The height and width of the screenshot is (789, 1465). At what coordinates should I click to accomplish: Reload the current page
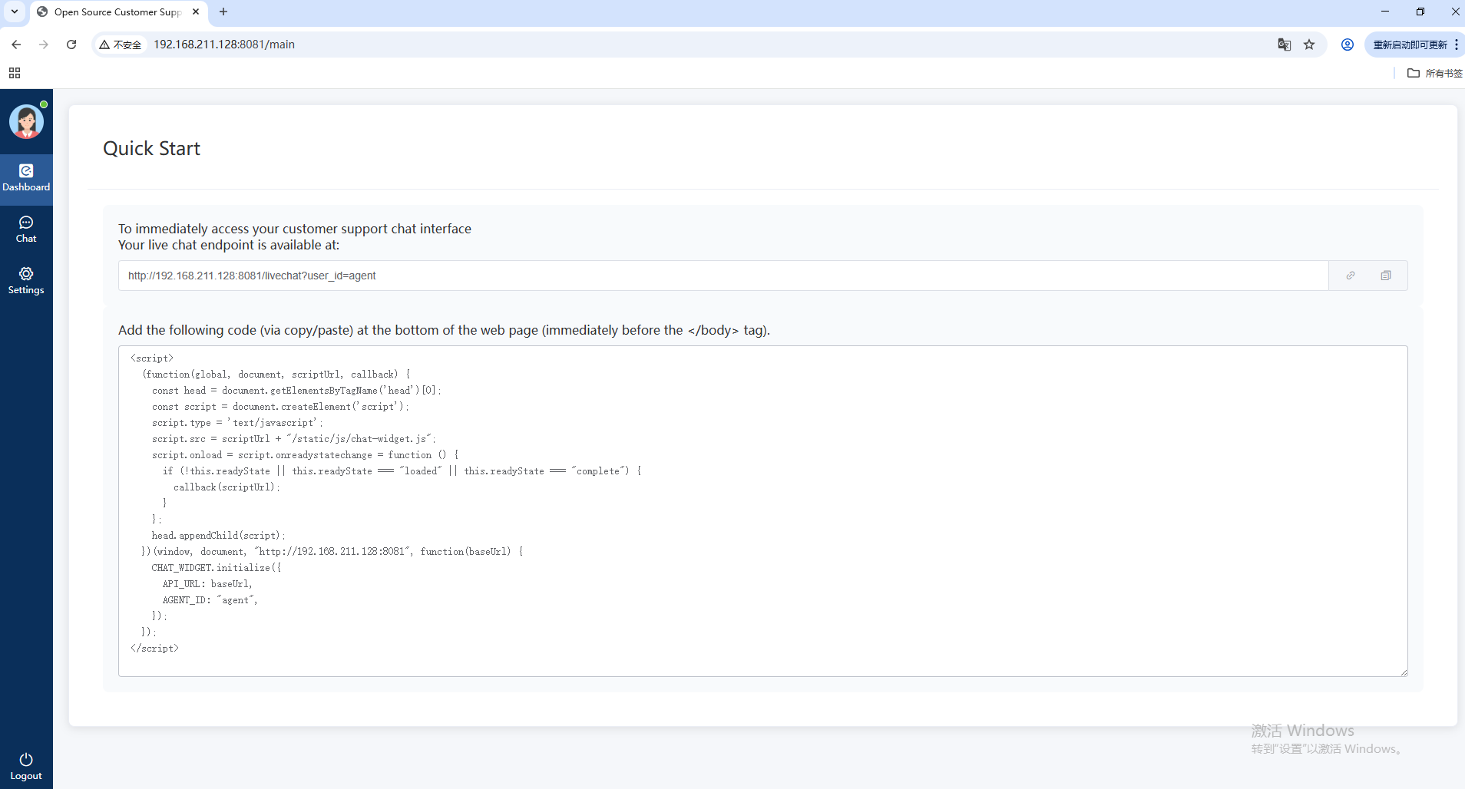(x=71, y=45)
